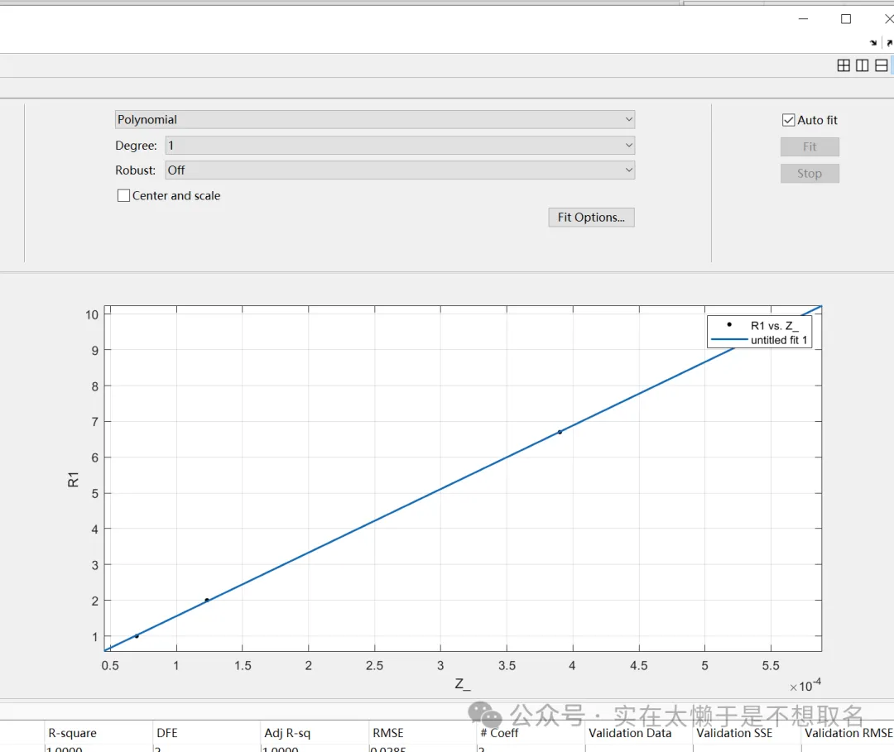The image size is (894, 752).
Task: Click the untitled fit 1 legend entry
Action: coord(778,340)
